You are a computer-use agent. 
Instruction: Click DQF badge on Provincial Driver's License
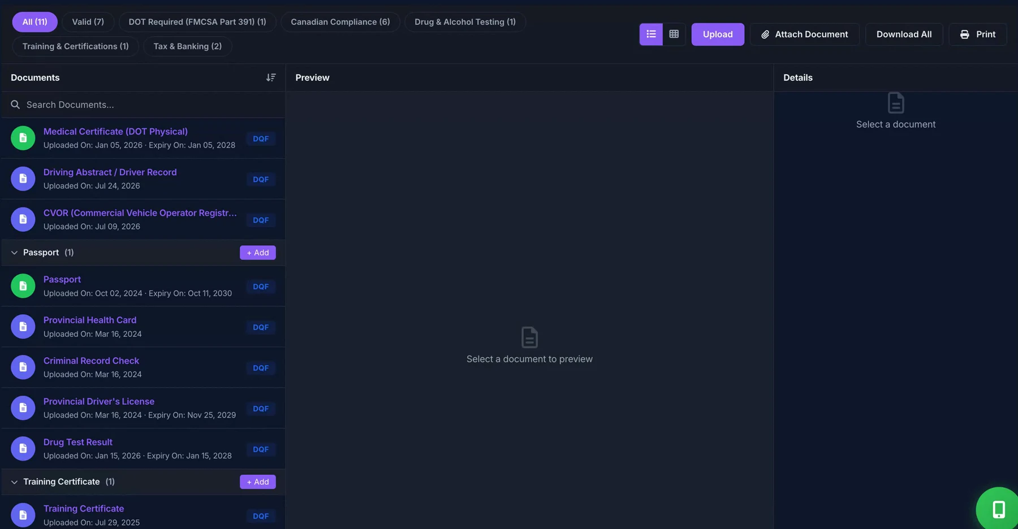tap(261, 409)
